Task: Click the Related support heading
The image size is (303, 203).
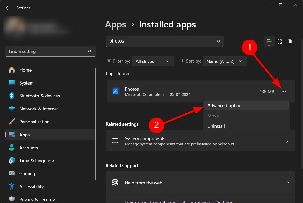Action: [122, 166]
